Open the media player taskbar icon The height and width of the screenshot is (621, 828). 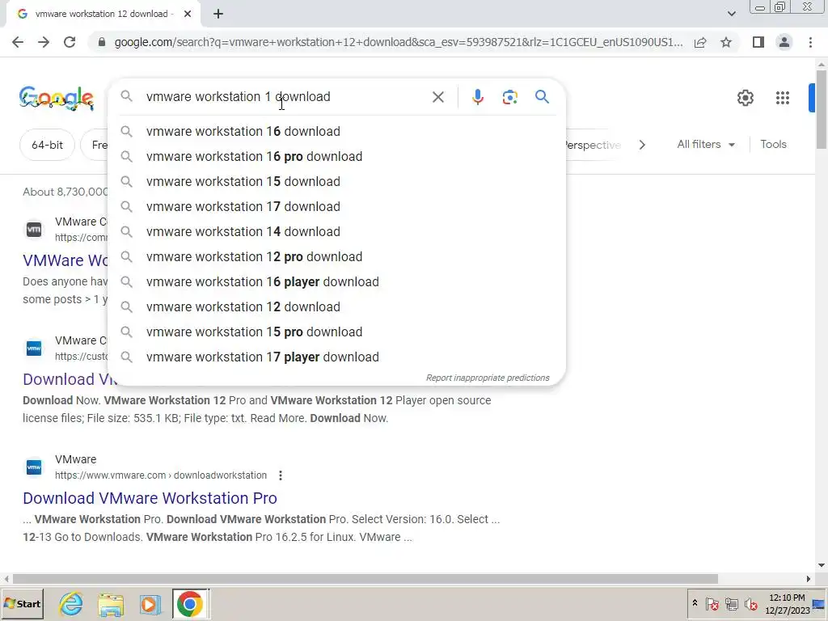[150, 604]
